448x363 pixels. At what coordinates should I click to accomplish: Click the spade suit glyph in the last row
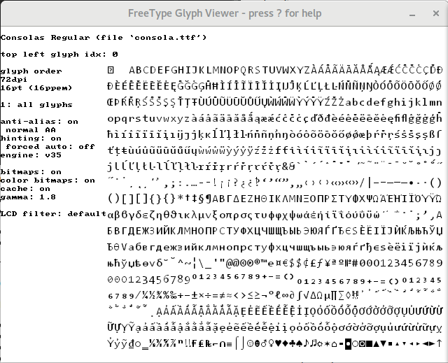[299, 343]
